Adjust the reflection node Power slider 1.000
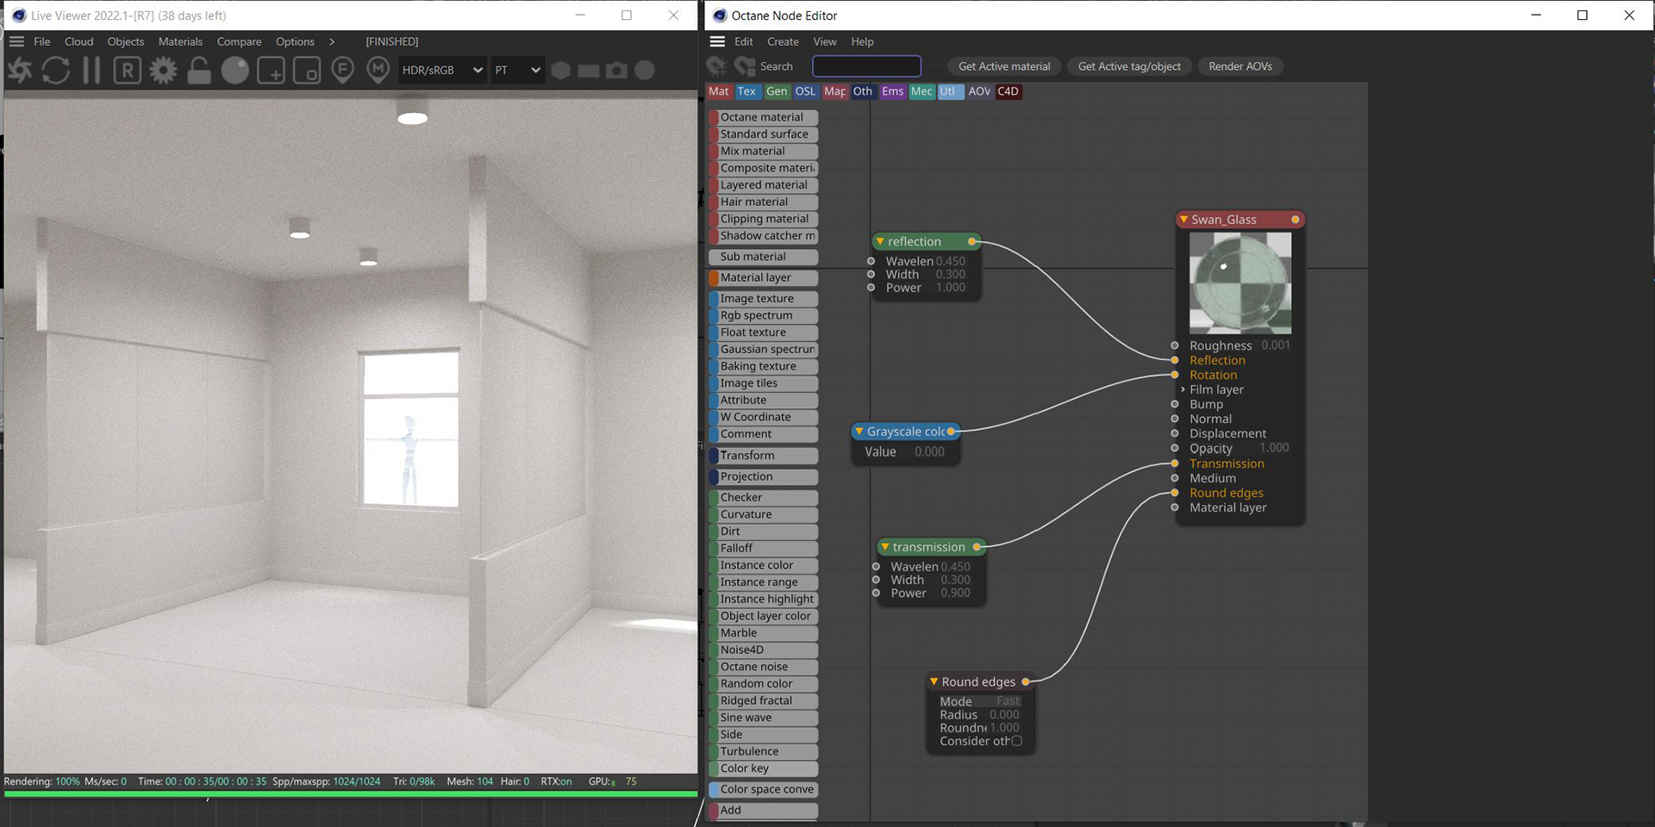The height and width of the screenshot is (827, 1655). (x=951, y=288)
